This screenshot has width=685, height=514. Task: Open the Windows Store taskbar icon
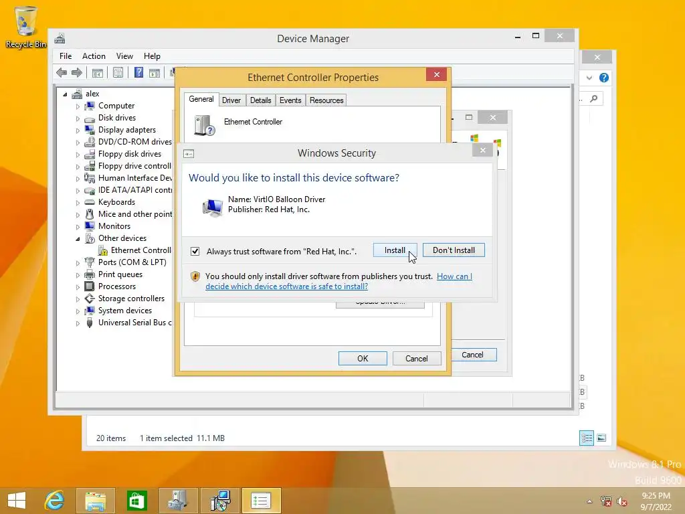click(x=136, y=501)
